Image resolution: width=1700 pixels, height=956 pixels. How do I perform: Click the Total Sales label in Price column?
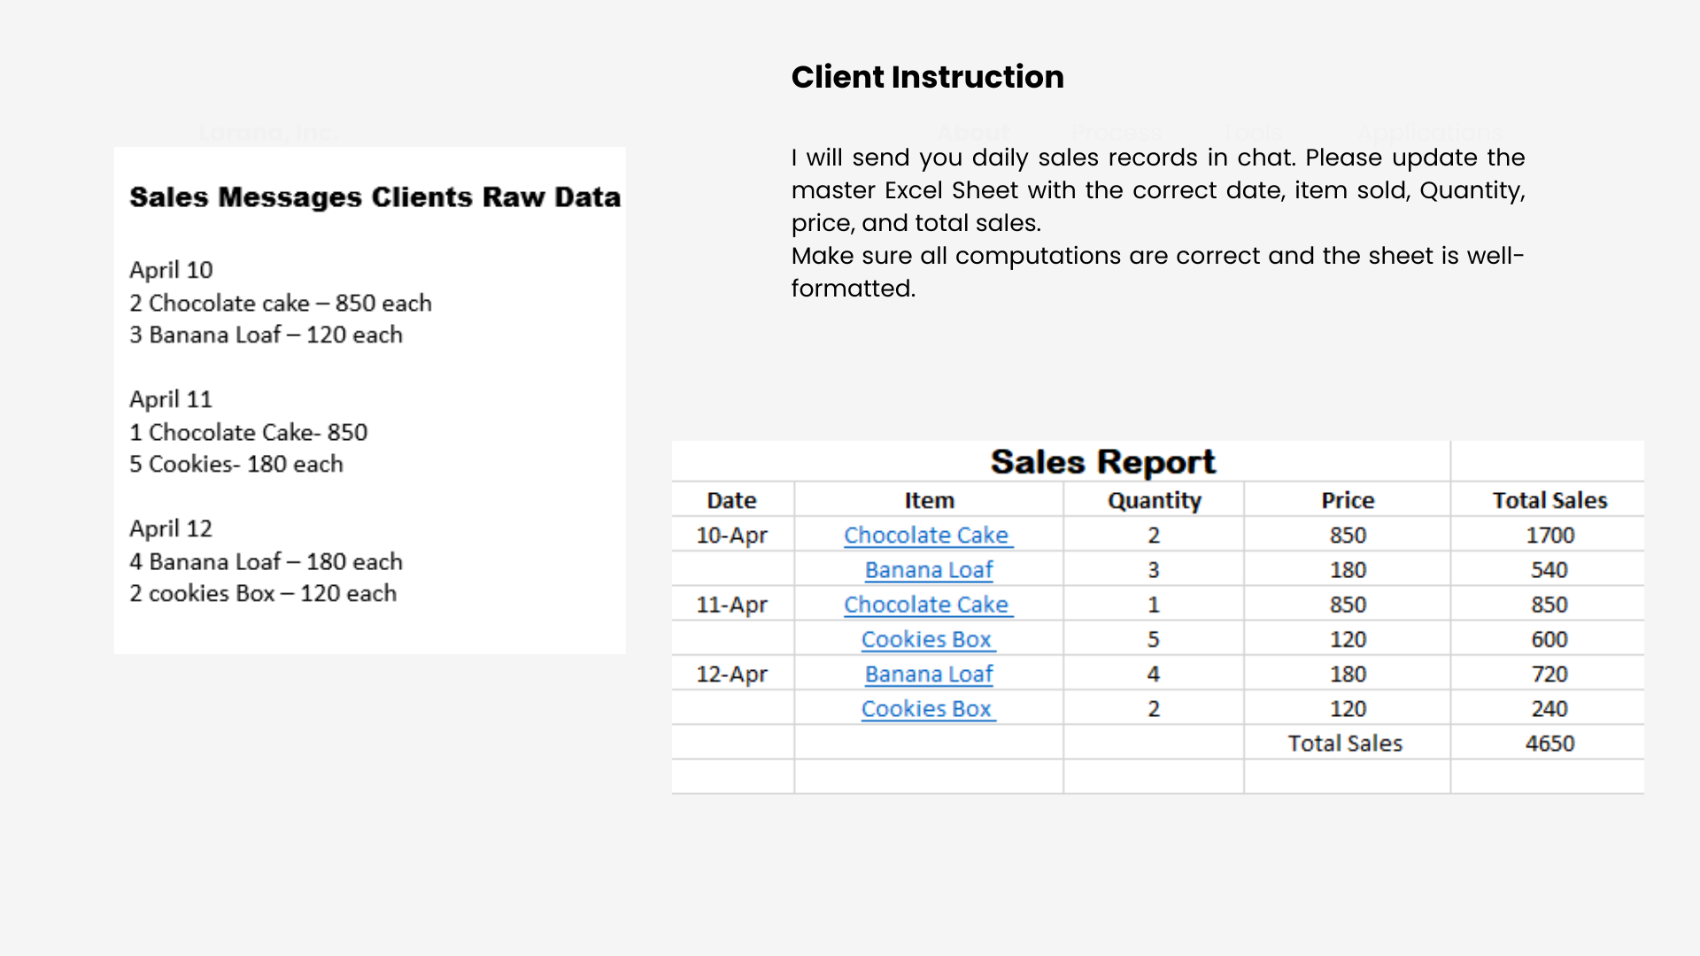click(x=1345, y=743)
